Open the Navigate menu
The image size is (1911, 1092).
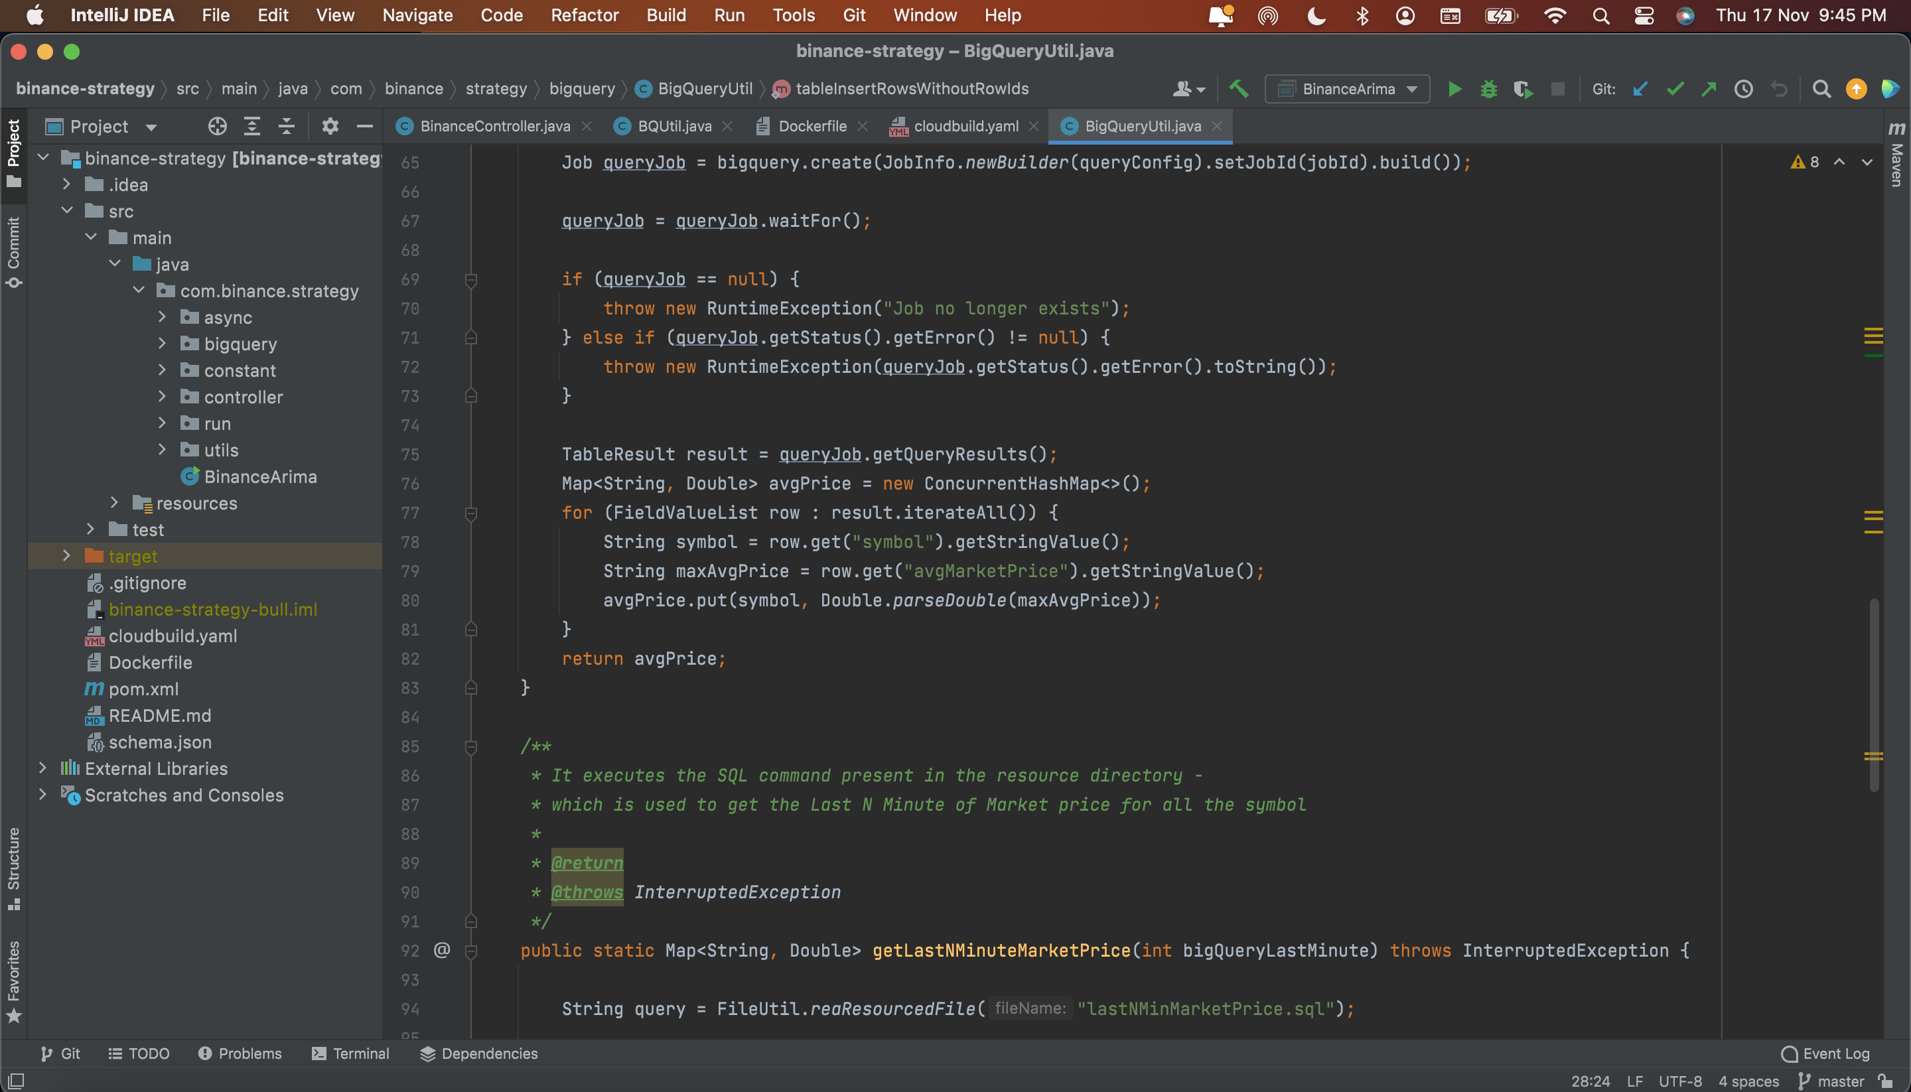tap(417, 15)
